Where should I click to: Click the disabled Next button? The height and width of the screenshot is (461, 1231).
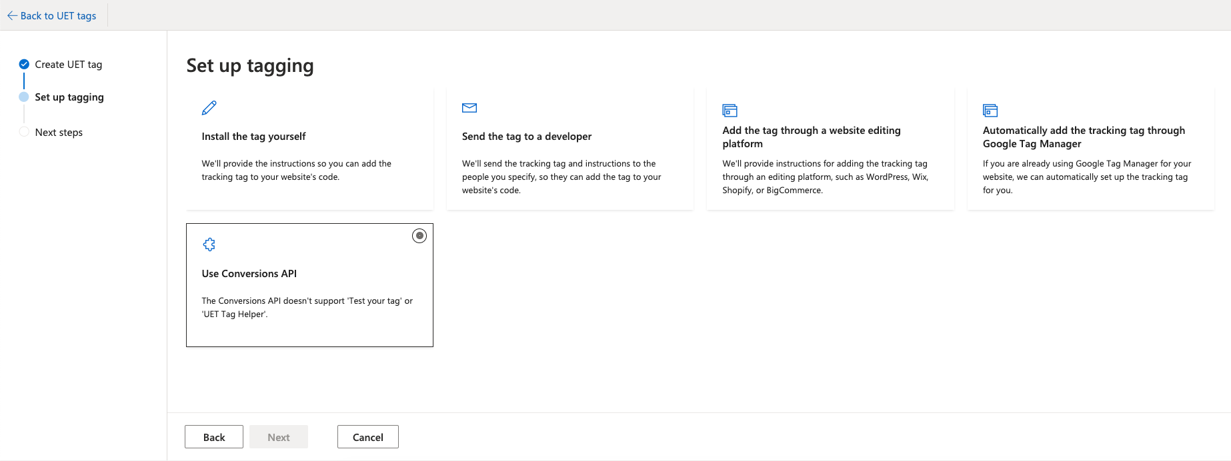coord(279,437)
